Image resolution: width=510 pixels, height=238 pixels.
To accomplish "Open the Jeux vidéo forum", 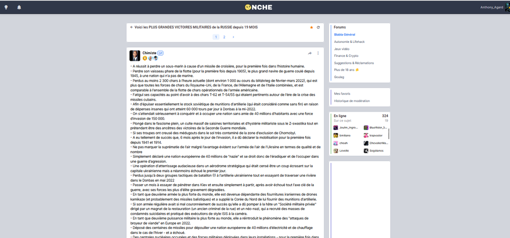I will pos(342,49).
